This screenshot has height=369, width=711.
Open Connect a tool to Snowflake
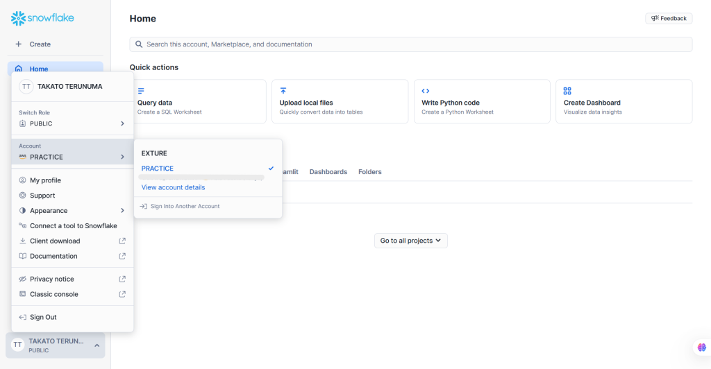[72, 225]
